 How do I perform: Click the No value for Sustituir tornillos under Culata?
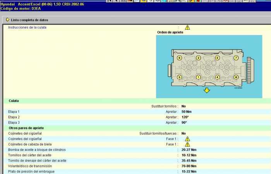click(184, 106)
